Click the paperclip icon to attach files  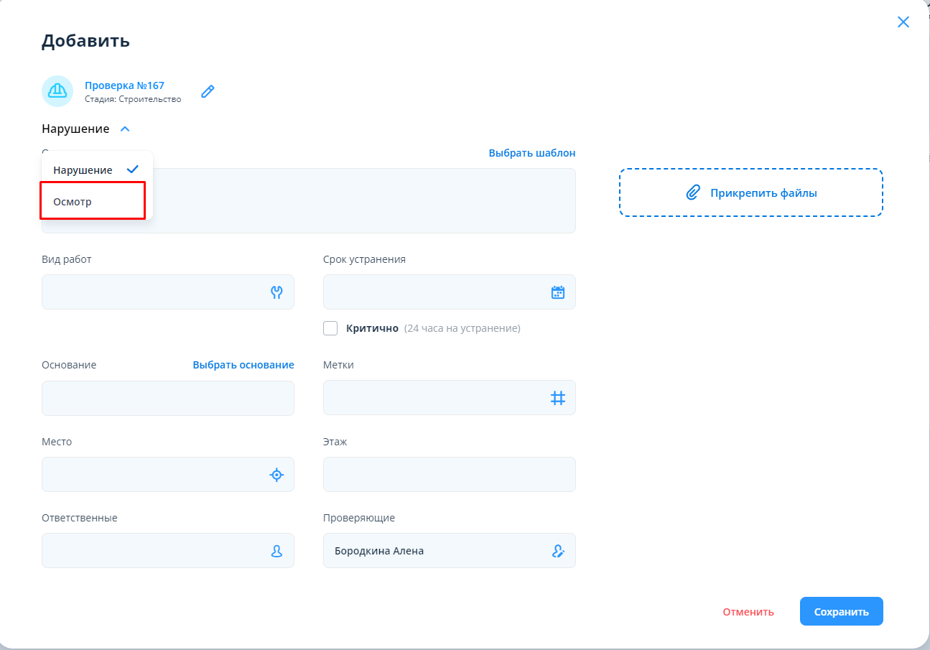tap(692, 192)
